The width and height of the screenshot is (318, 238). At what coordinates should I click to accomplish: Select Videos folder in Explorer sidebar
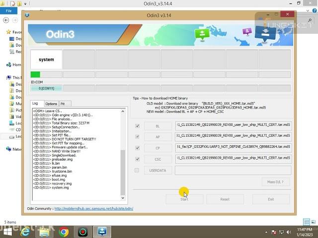[x=15, y=117]
